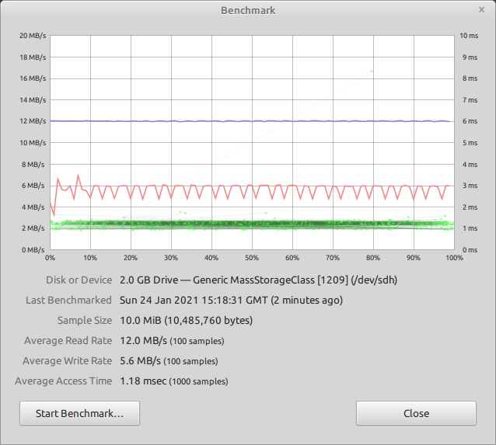
Task: Click the '3 ms' axis label
Action: pyautogui.click(x=470, y=186)
